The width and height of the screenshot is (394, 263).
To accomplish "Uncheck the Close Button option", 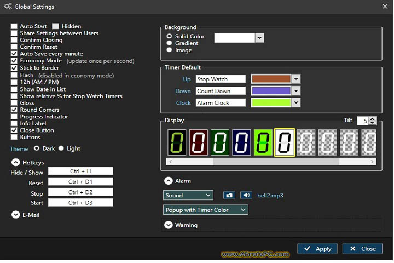I will 14,130.
